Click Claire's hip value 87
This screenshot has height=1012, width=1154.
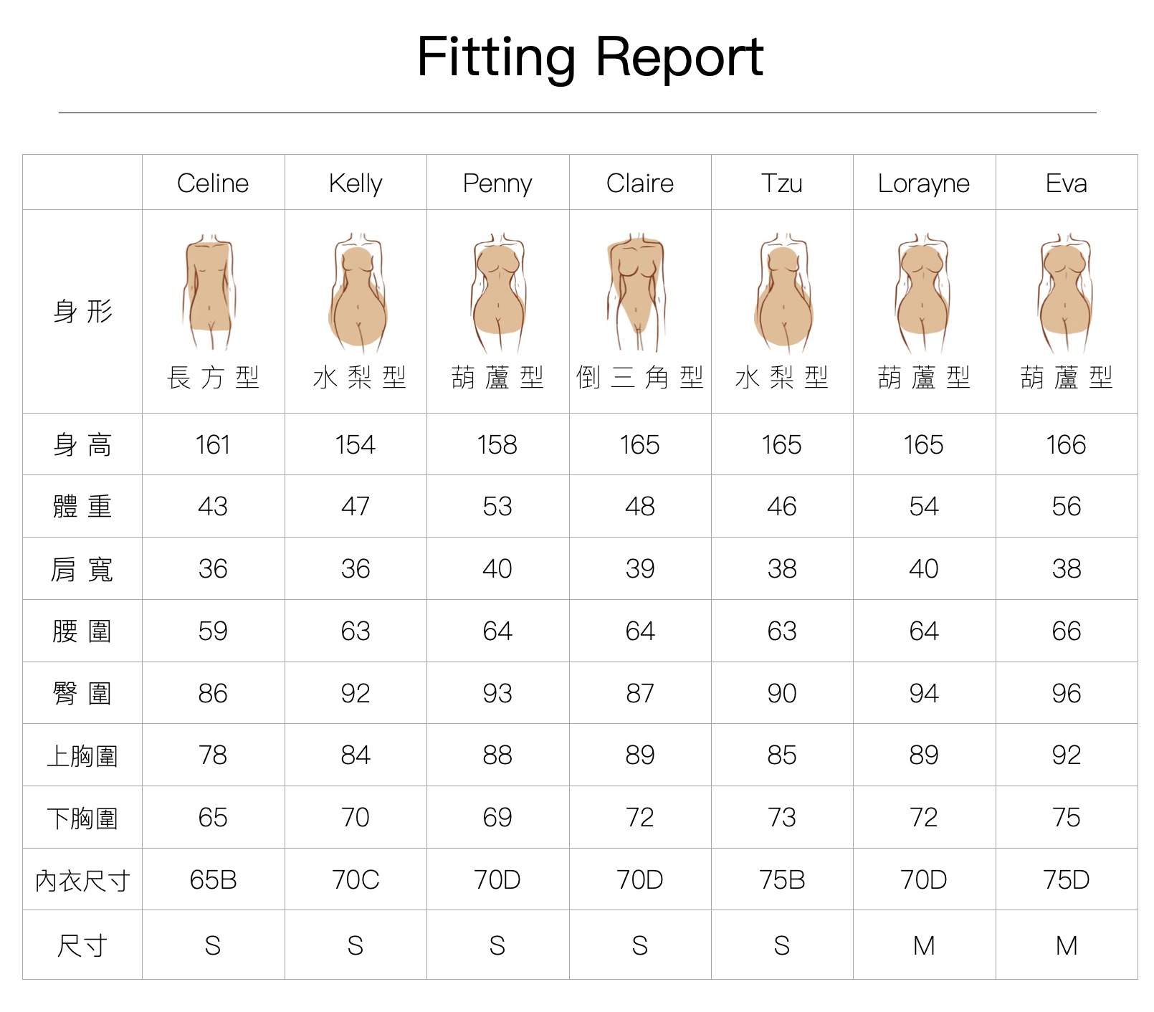pos(639,694)
